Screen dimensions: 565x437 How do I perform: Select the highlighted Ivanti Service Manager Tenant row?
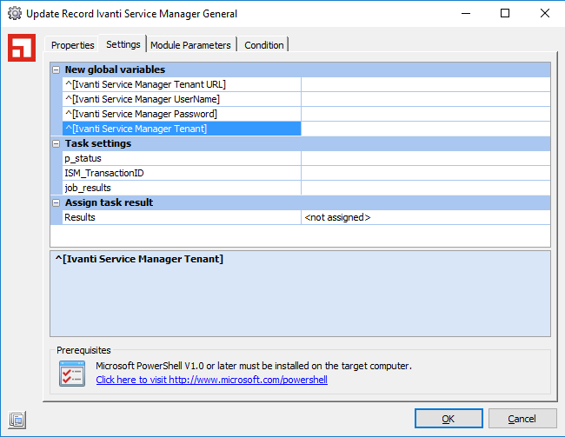pos(182,129)
